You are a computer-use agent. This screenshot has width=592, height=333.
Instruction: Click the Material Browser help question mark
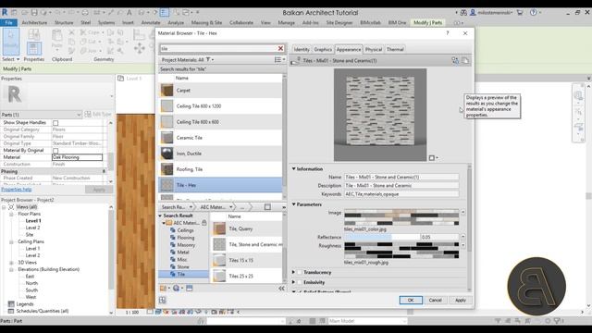(448, 33)
